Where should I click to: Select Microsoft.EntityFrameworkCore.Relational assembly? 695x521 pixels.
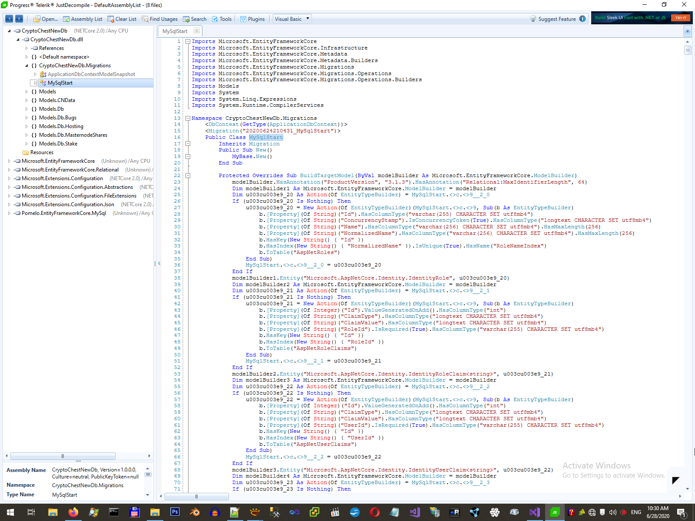[70, 170]
